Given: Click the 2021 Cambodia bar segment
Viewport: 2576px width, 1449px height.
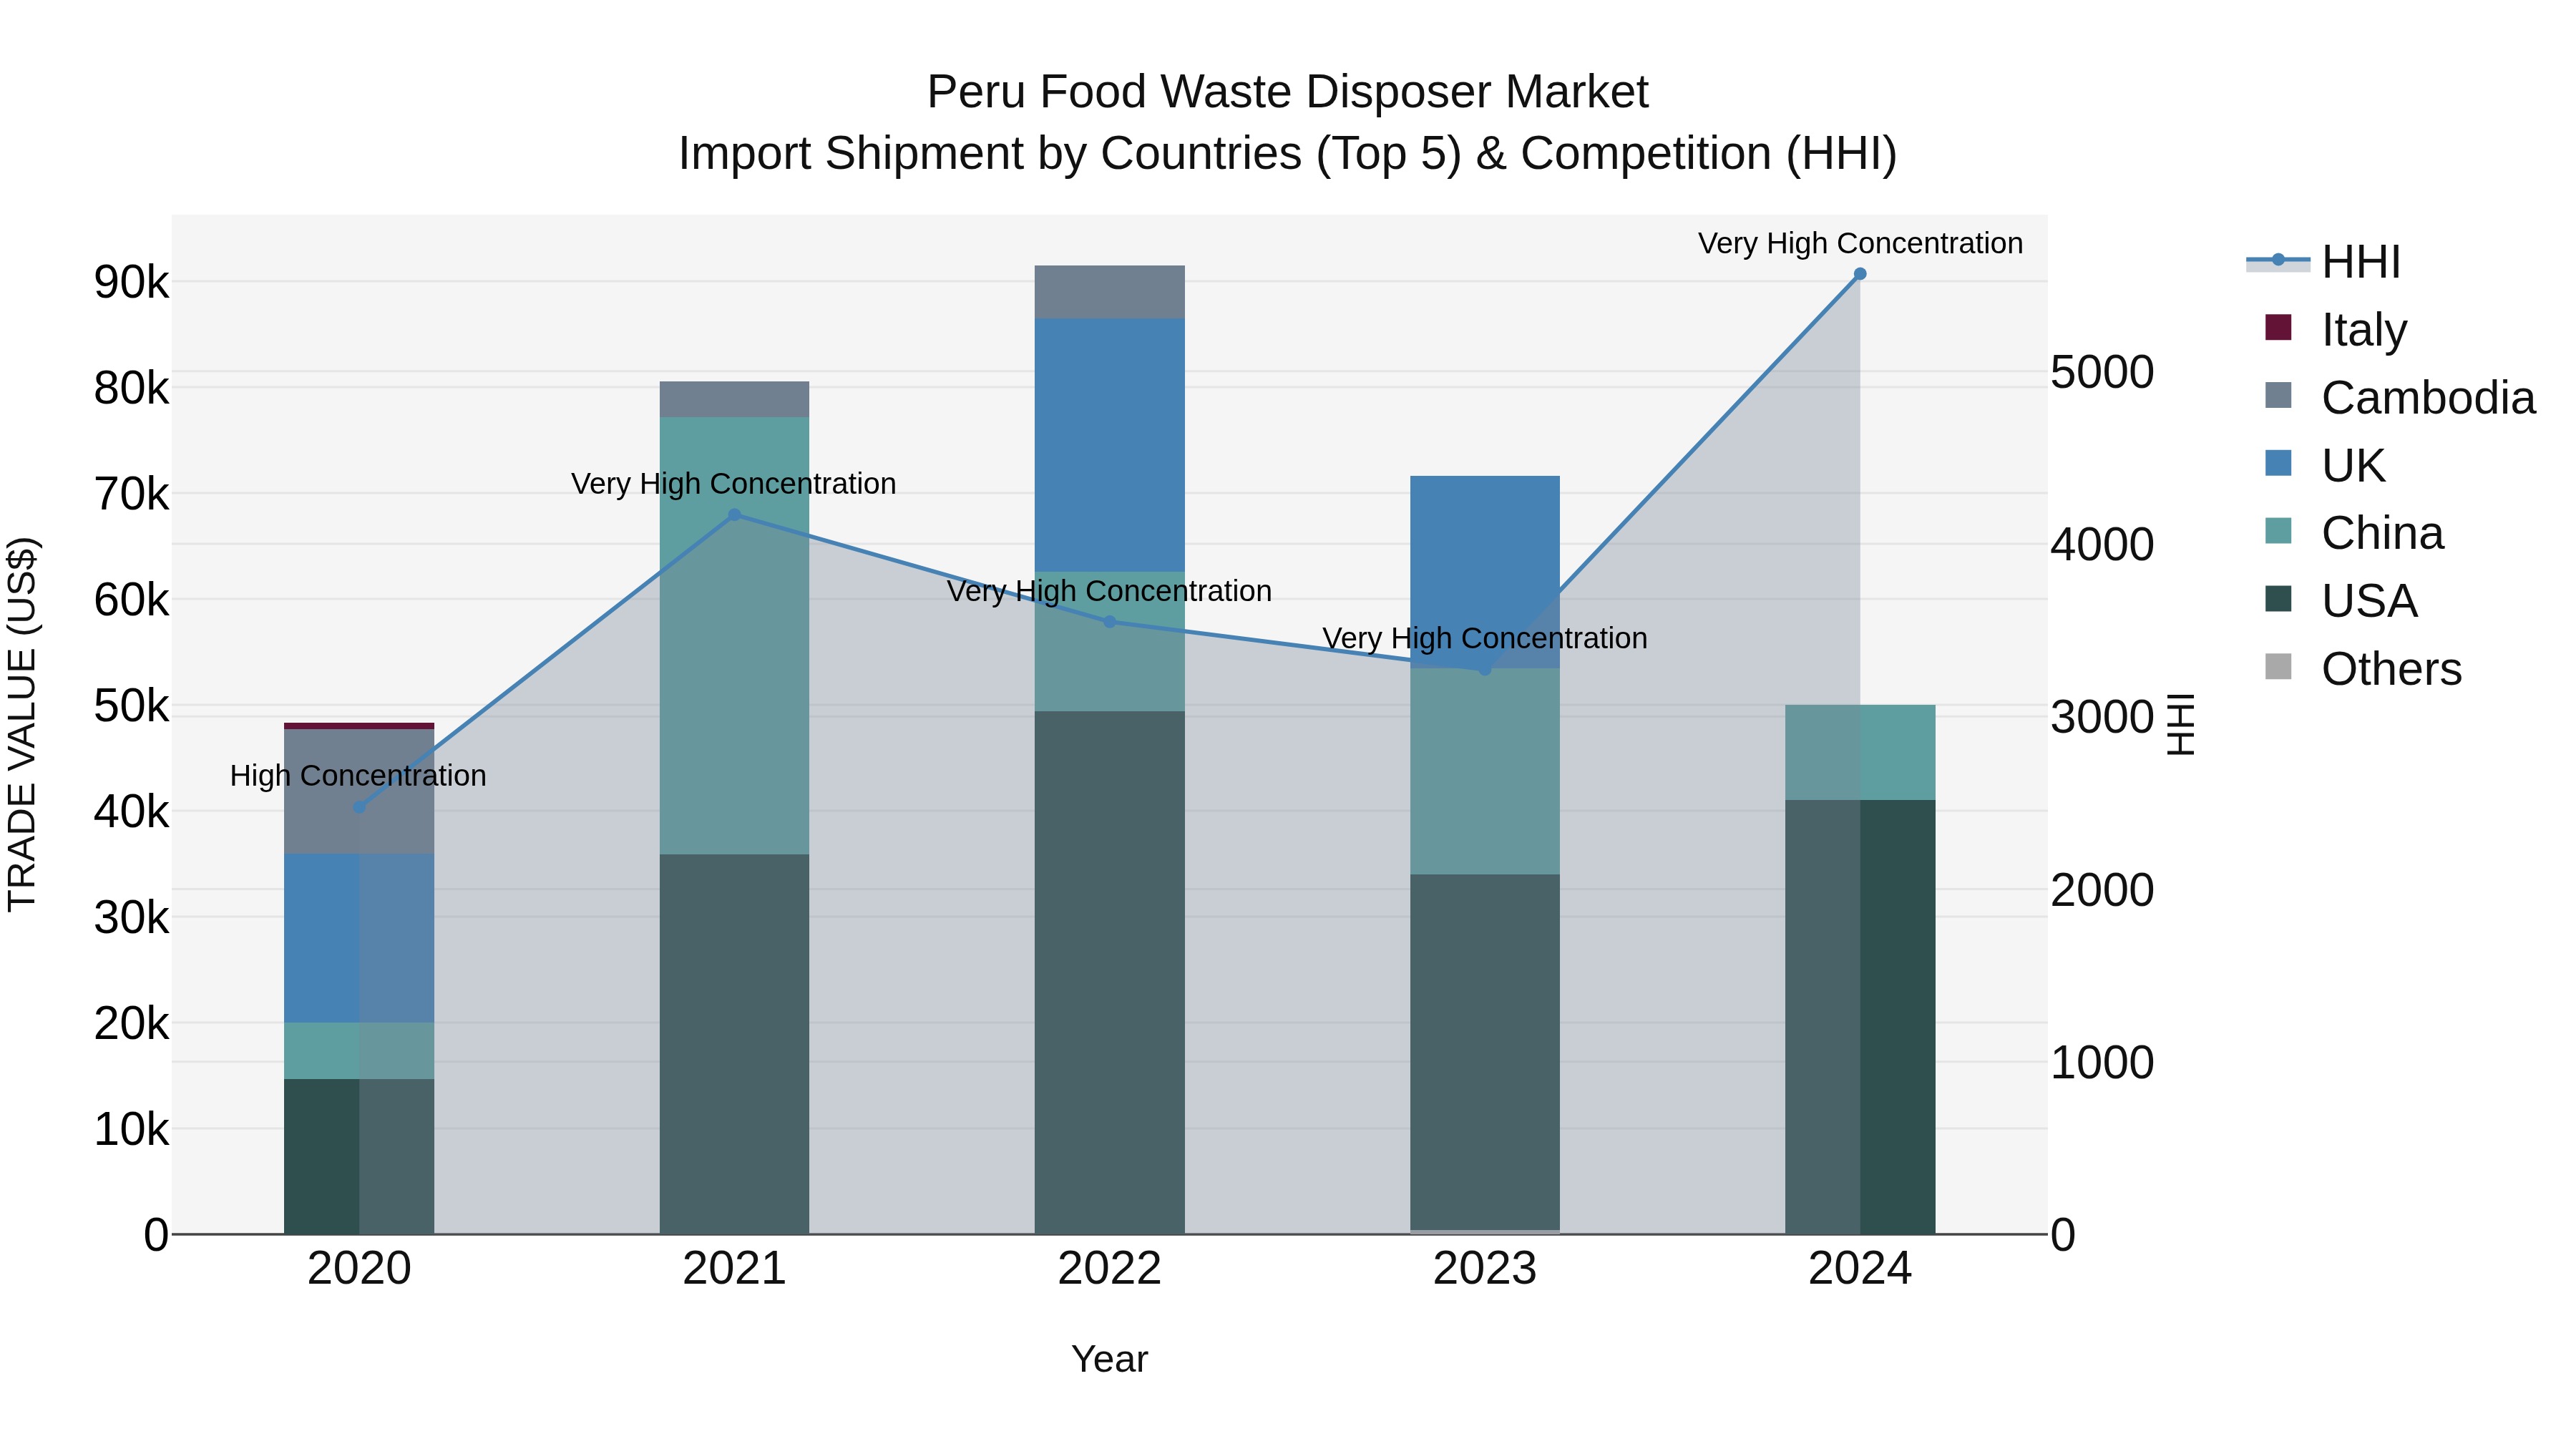Looking at the screenshot, I should click(x=734, y=400).
